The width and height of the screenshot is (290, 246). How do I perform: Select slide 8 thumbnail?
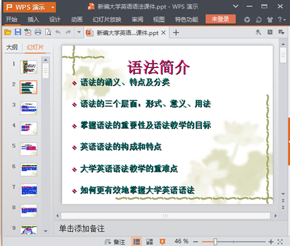29,211
